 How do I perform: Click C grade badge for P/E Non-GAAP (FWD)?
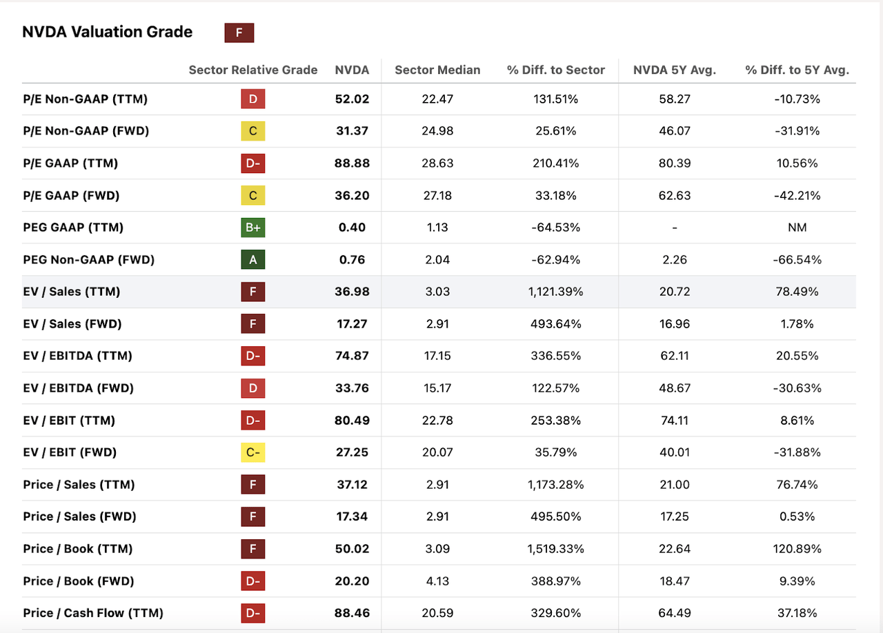tap(253, 131)
